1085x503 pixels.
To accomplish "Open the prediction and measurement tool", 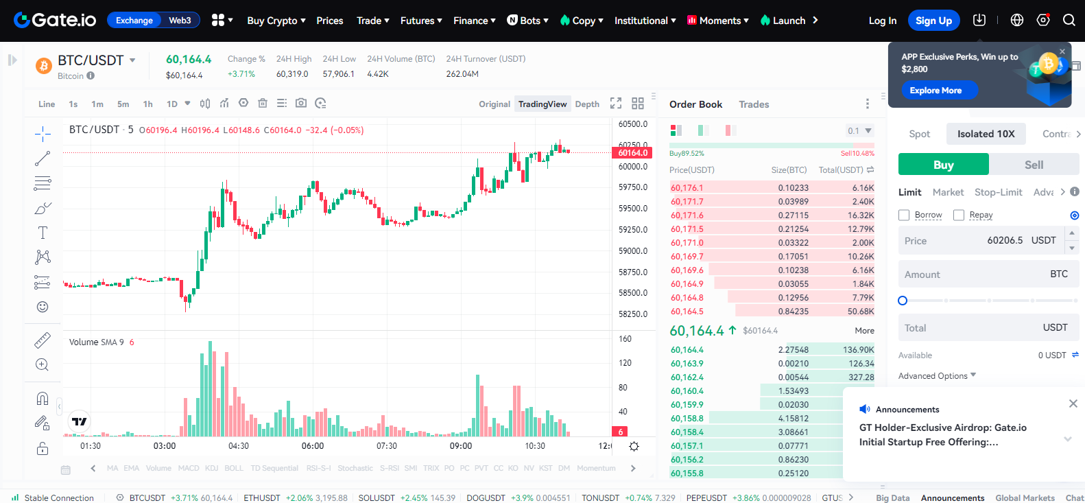I will tap(43, 282).
